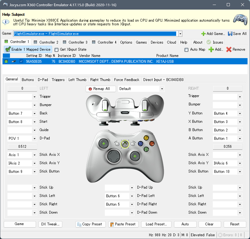Check the Get XInput State checkbox
Viewport: 250px width, 239px height.
click(56, 50)
